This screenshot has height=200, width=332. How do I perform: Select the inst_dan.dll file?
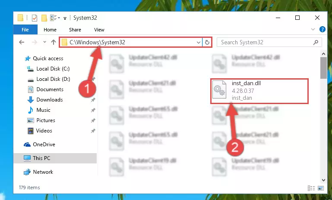pyautogui.click(x=259, y=91)
